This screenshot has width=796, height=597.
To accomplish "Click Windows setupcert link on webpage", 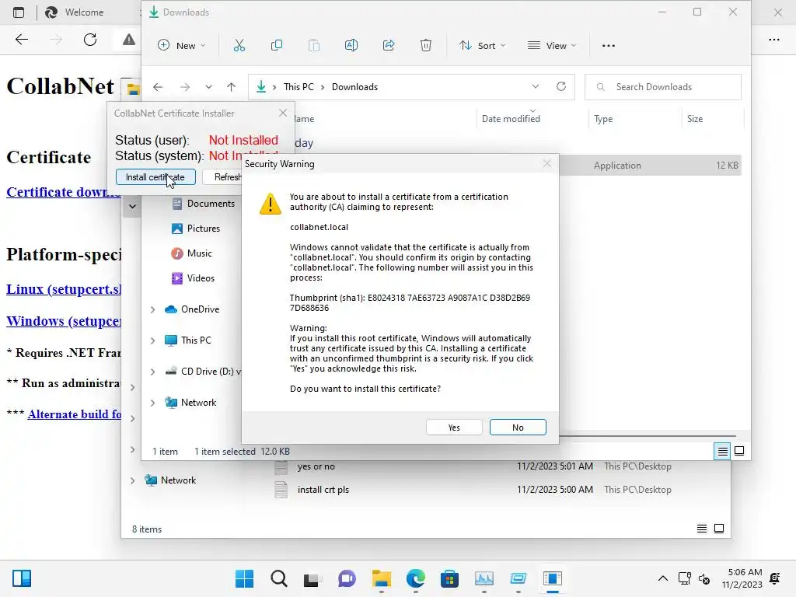I will point(64,321).
